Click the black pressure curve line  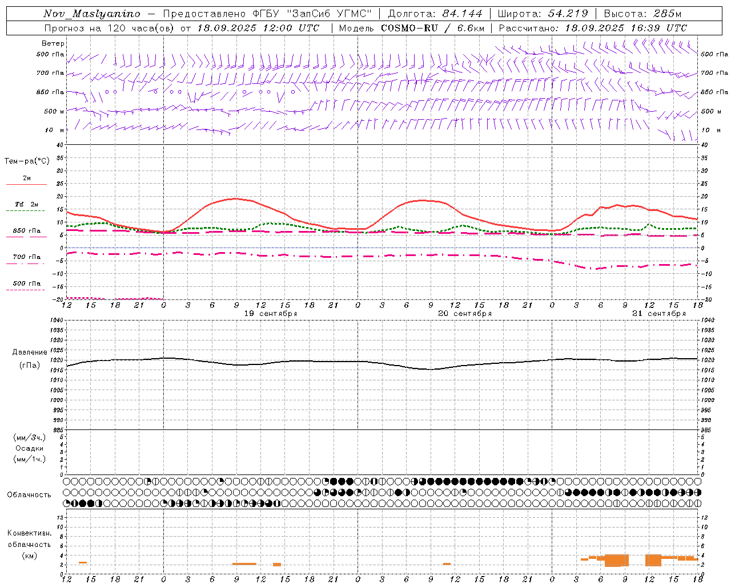381,362
